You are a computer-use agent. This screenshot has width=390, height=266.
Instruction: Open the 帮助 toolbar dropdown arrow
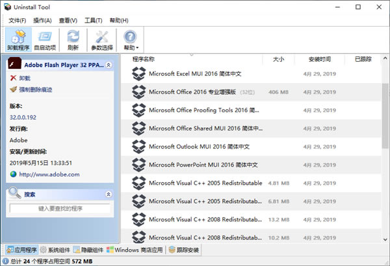click(x=137, y=48)
